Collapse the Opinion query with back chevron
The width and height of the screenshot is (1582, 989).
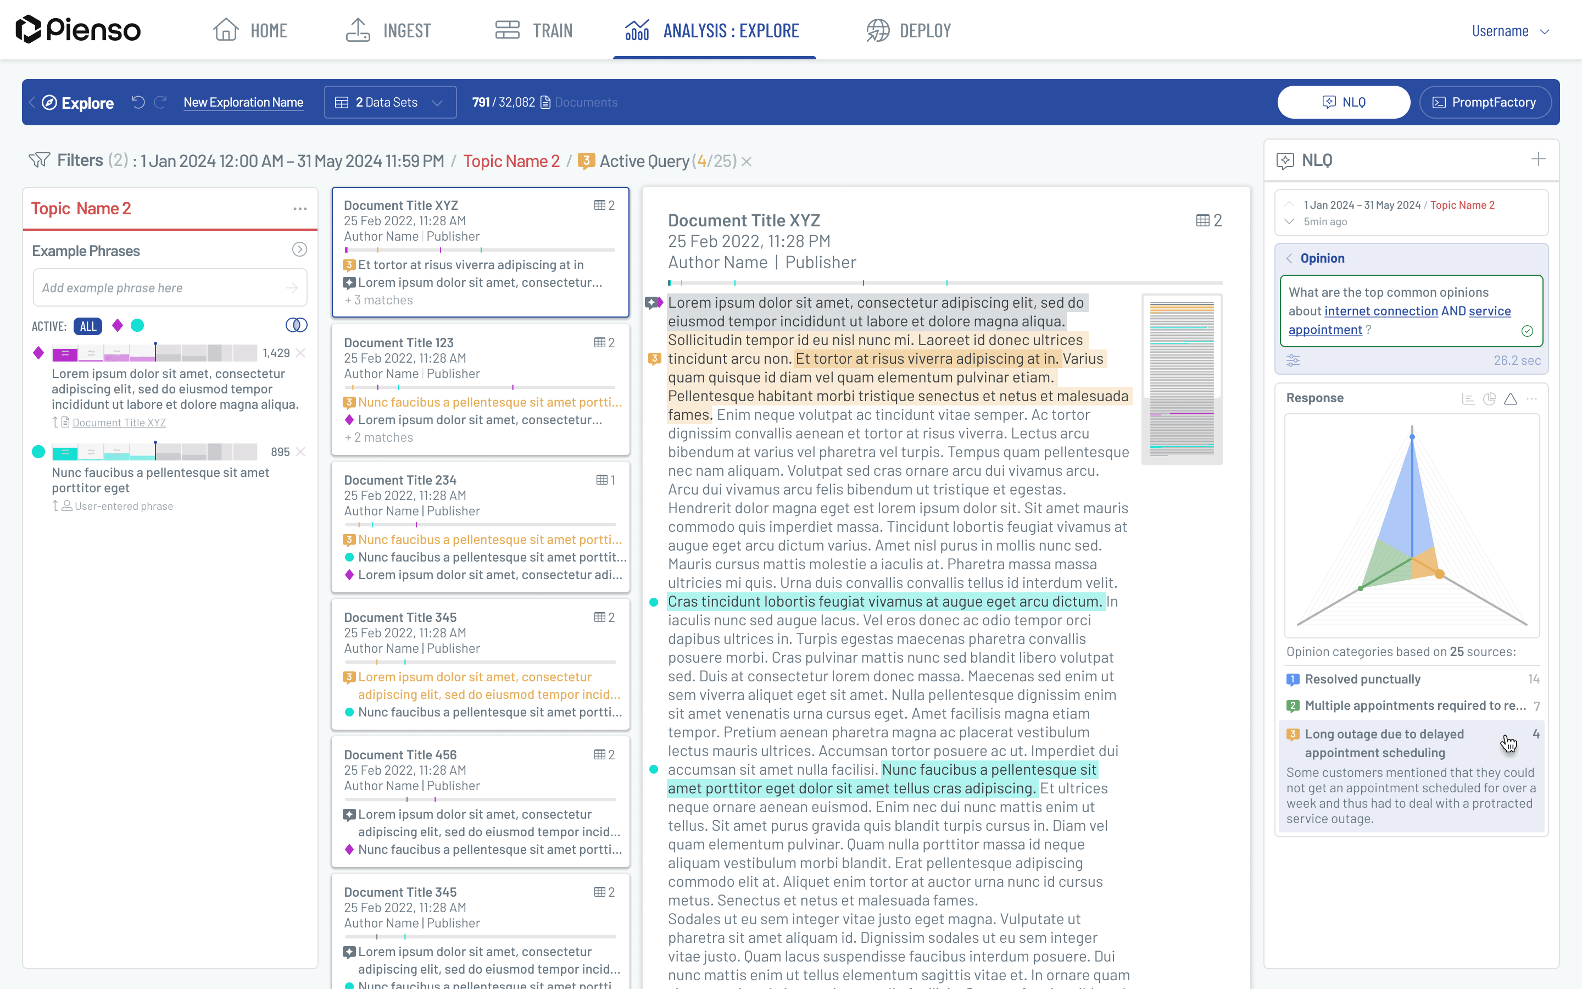point(1289,258)
